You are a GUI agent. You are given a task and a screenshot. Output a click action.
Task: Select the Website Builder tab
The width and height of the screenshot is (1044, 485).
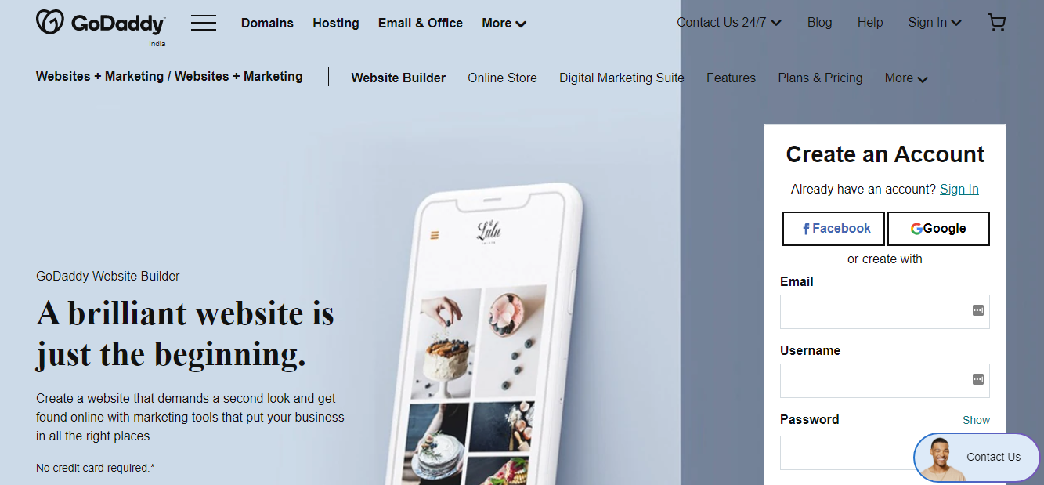coord(398,78)
